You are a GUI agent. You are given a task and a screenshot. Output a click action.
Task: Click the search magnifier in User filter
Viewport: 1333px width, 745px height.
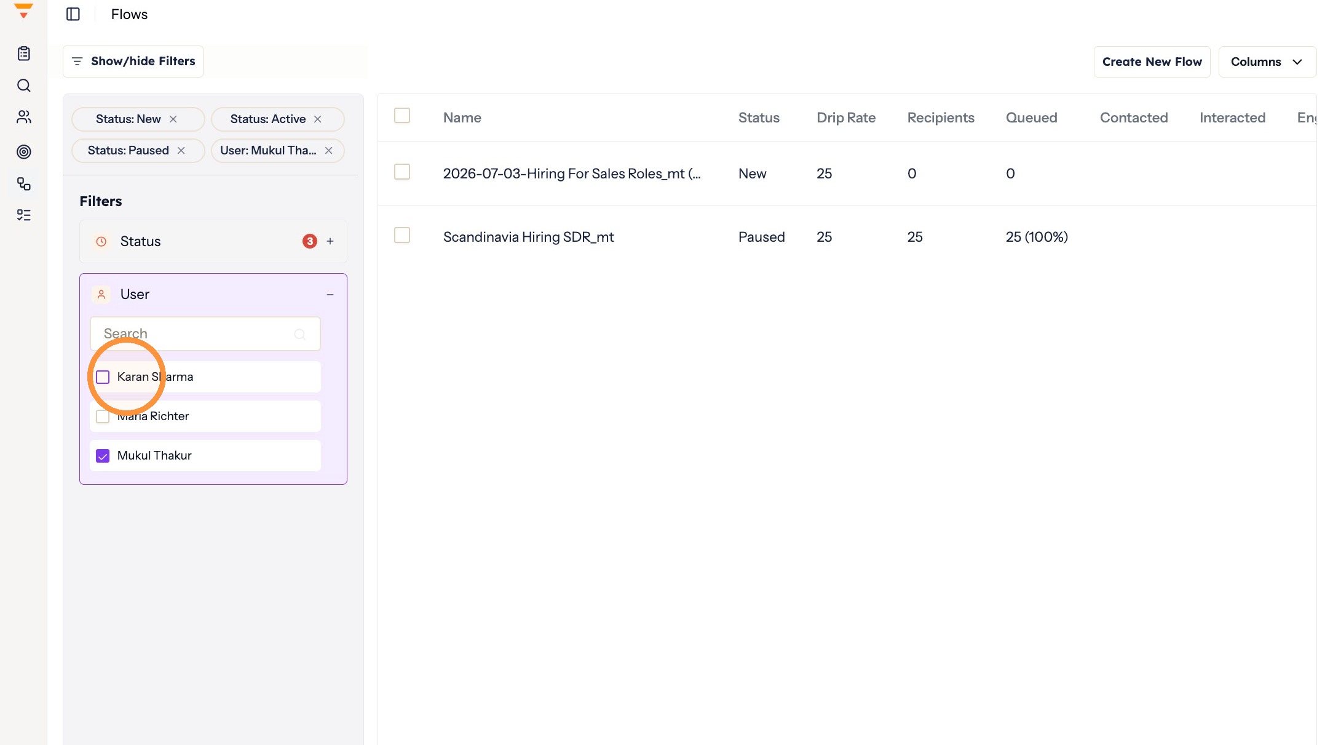300,334
